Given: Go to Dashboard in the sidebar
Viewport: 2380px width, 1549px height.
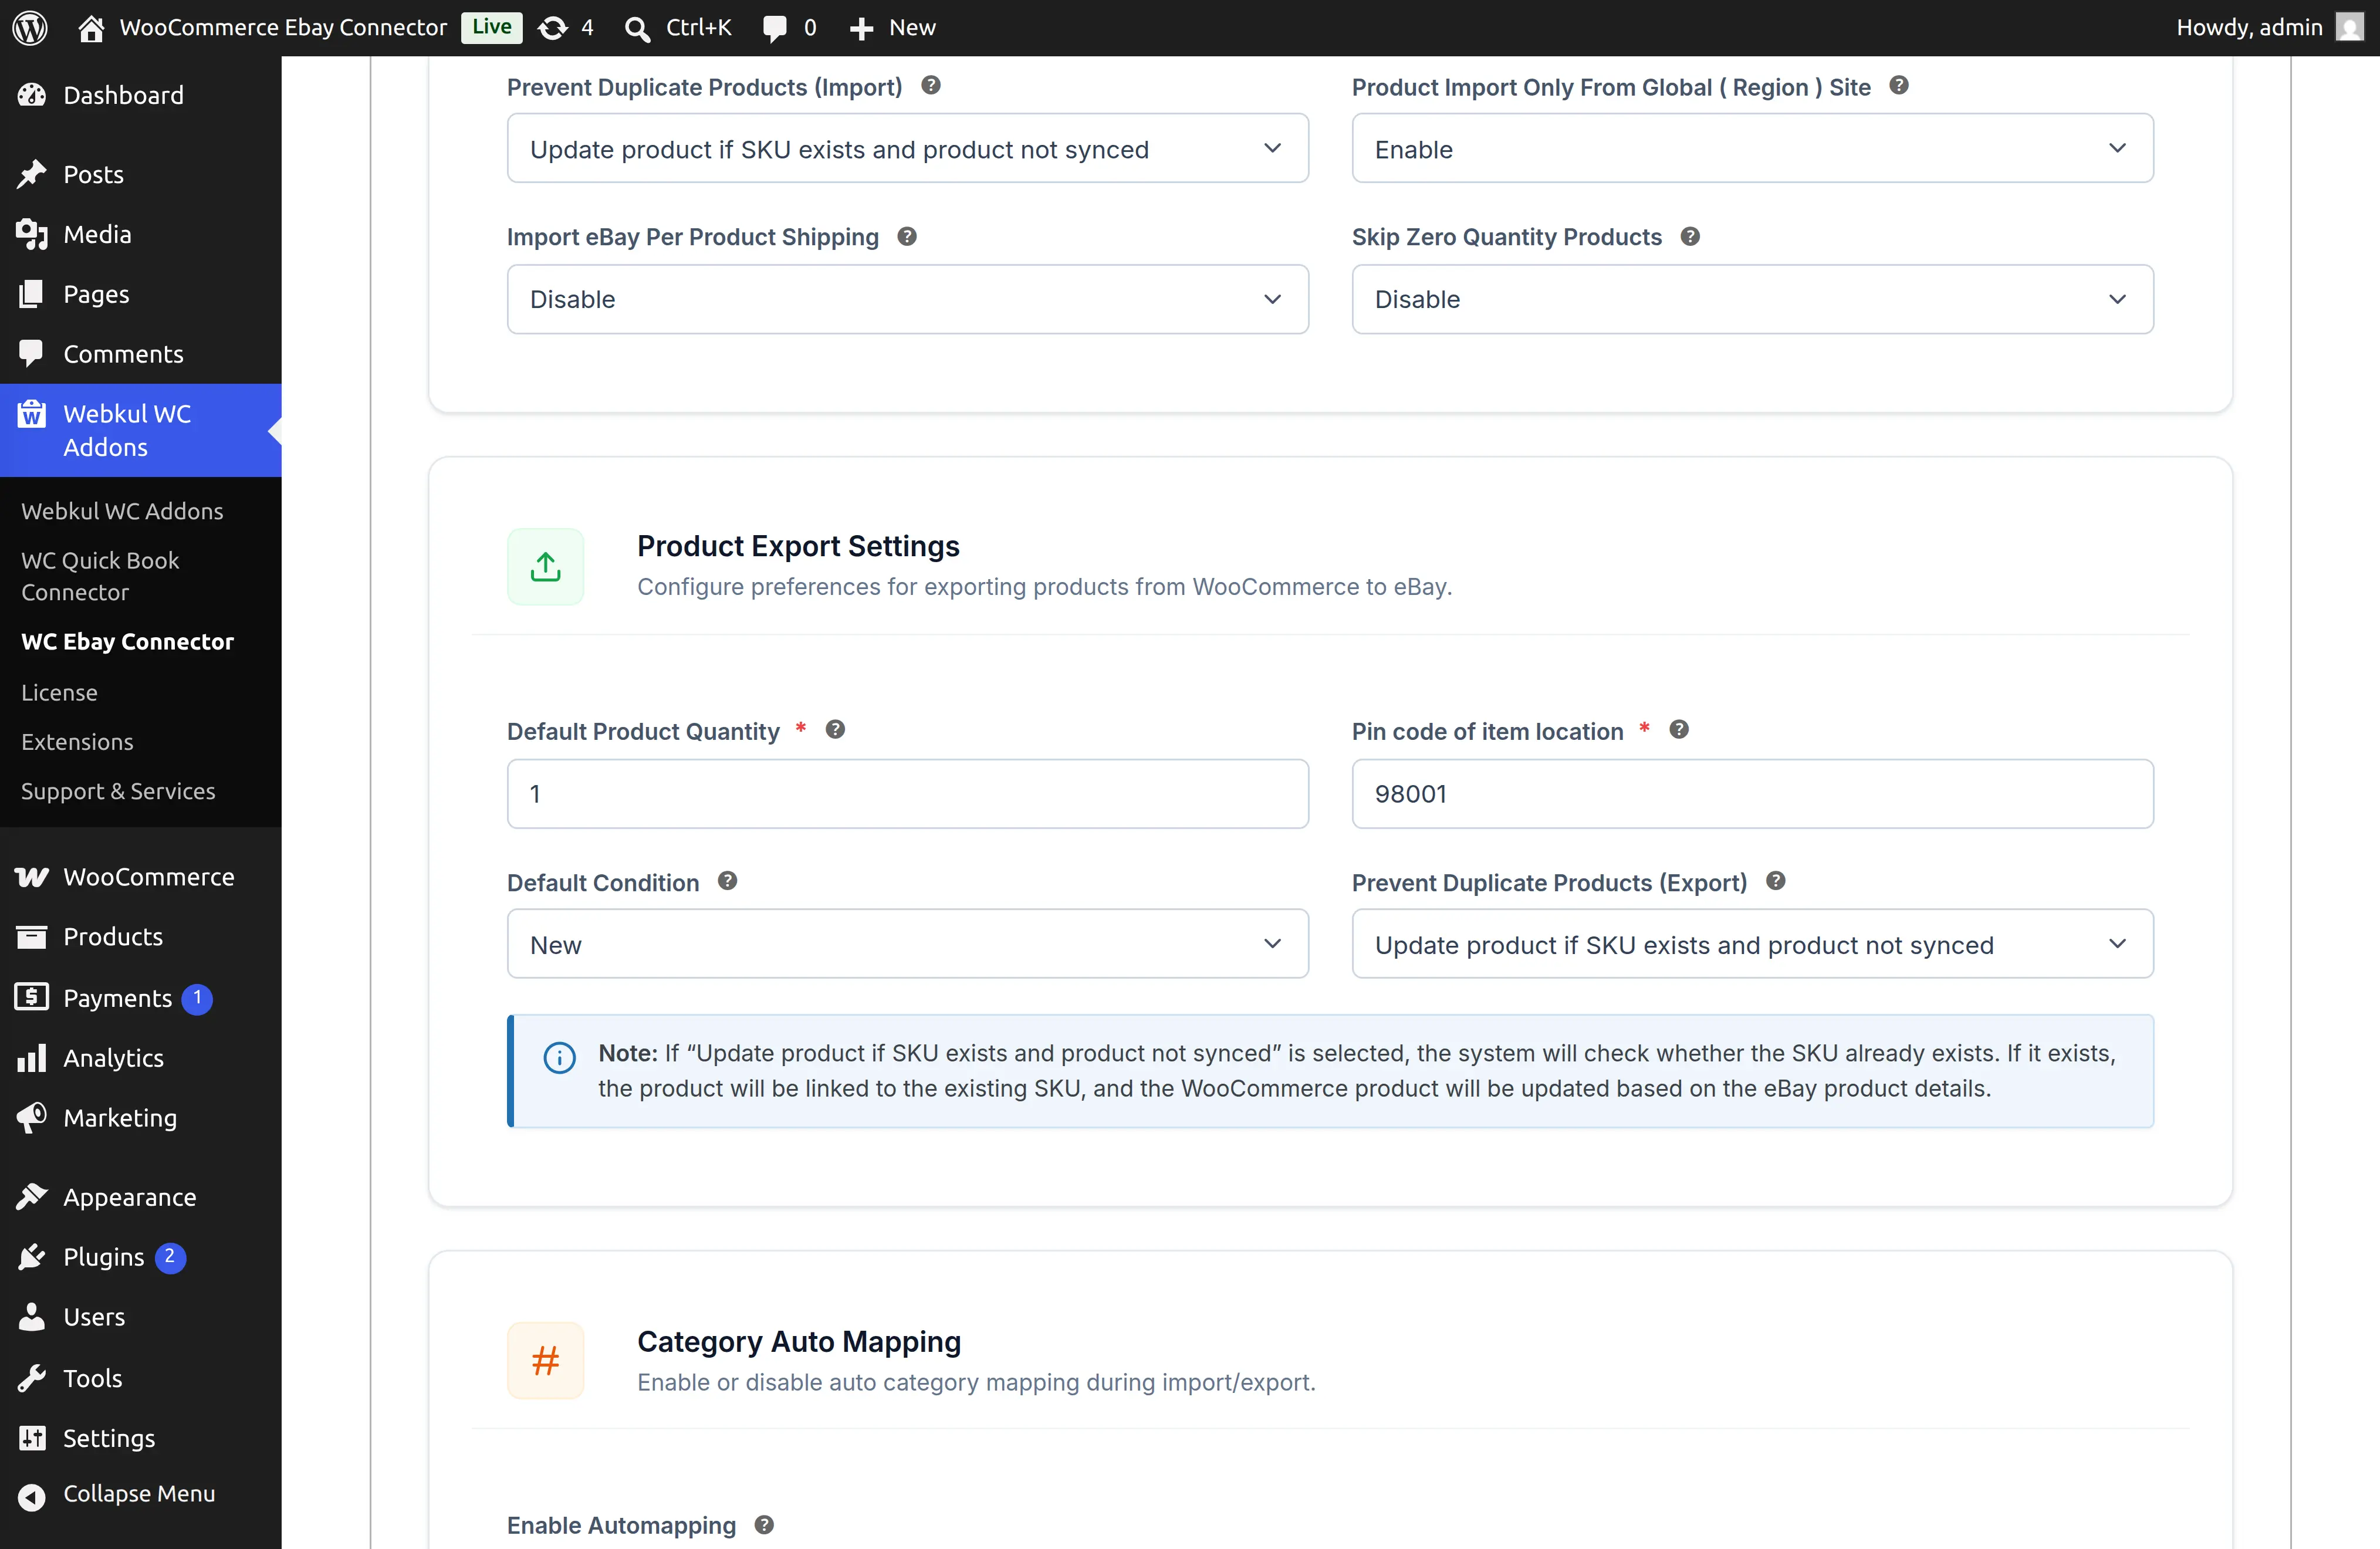Looking at the screenshot, I should coord(140,95).
